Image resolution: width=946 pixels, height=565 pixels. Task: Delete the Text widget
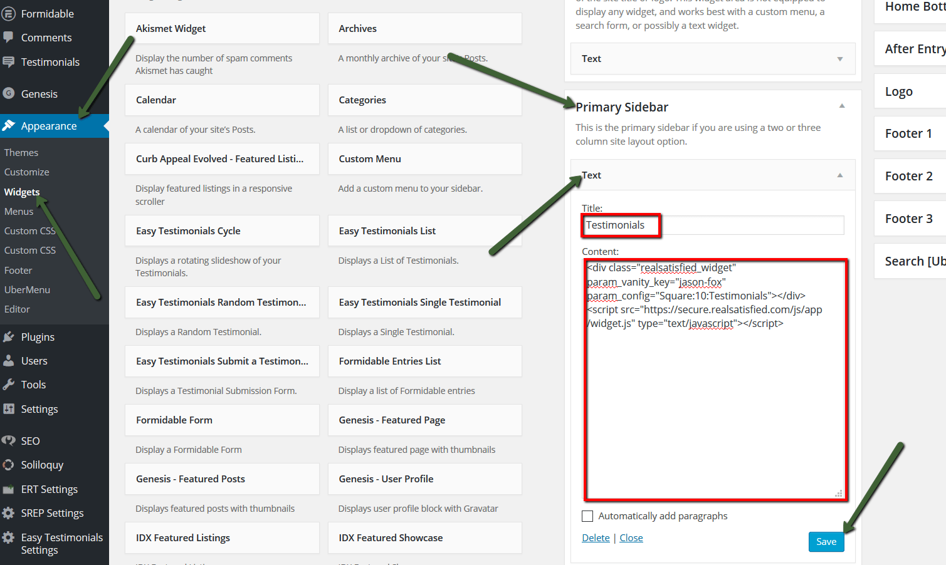pos(596,538)
